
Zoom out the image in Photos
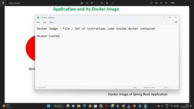[161, 3]
